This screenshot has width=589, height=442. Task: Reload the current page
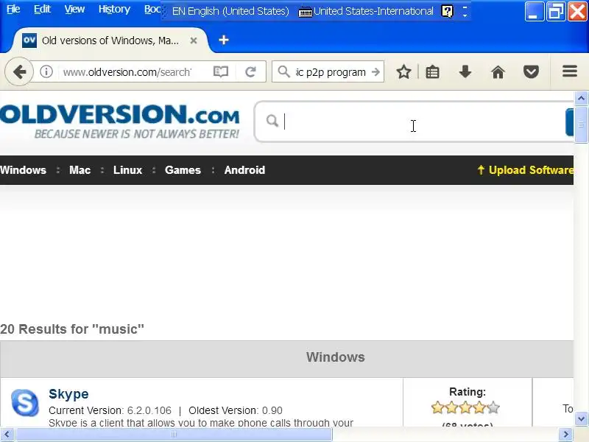click(250, 71)
